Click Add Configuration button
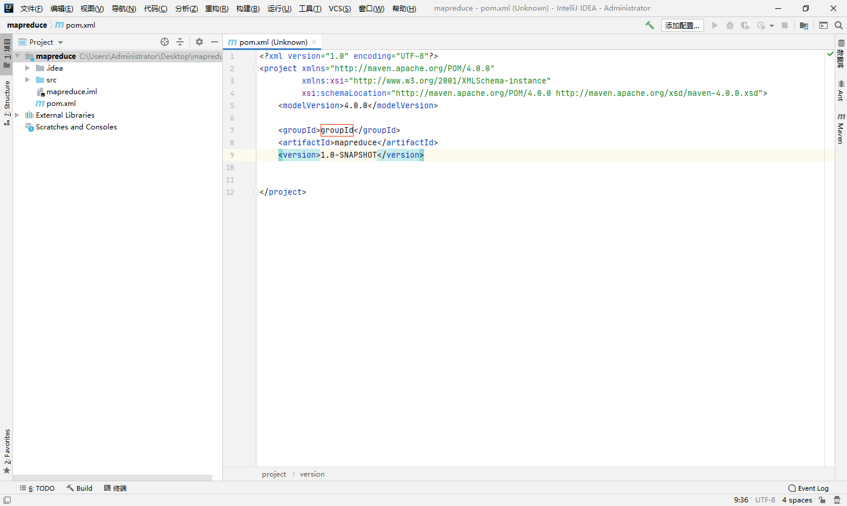This screenshot has width=847, height=506. 682,25
